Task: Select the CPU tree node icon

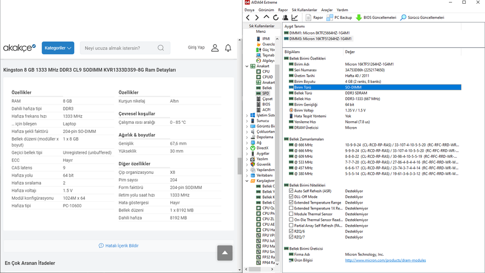Action: pos(258,72)
